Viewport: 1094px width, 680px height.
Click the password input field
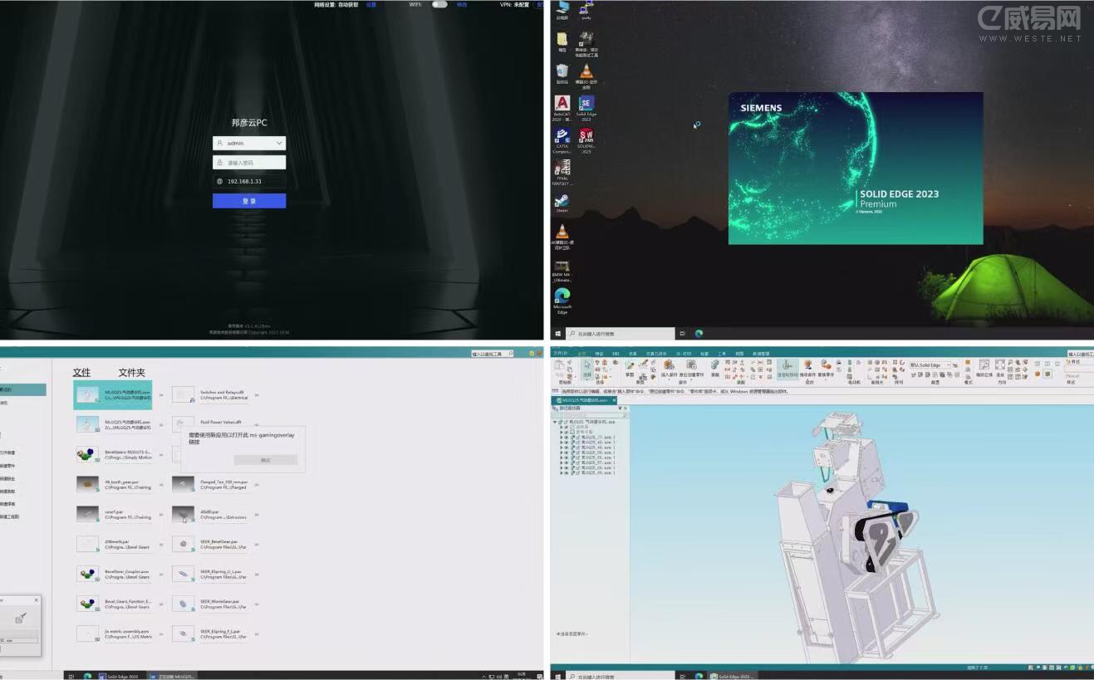pos(254,163)
